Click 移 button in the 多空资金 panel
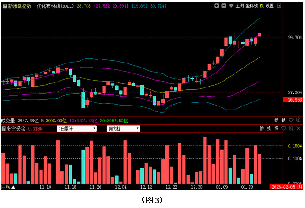Image resolution: width=305 pixels, height=208 pixels. (x=276, y=129)
